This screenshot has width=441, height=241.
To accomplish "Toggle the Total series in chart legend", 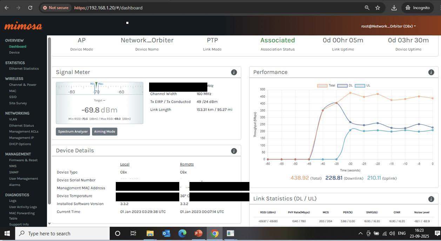I will pos(326,85).
